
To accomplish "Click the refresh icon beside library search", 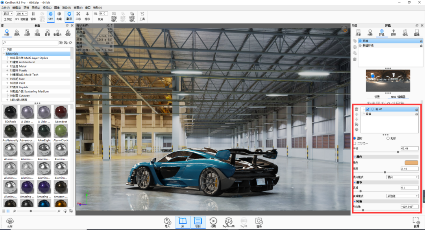I will point(70,42).
